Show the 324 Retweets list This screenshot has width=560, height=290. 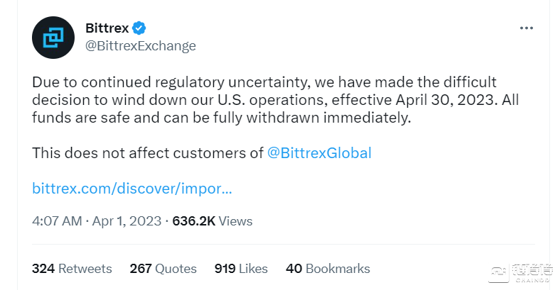pos(72,269)
